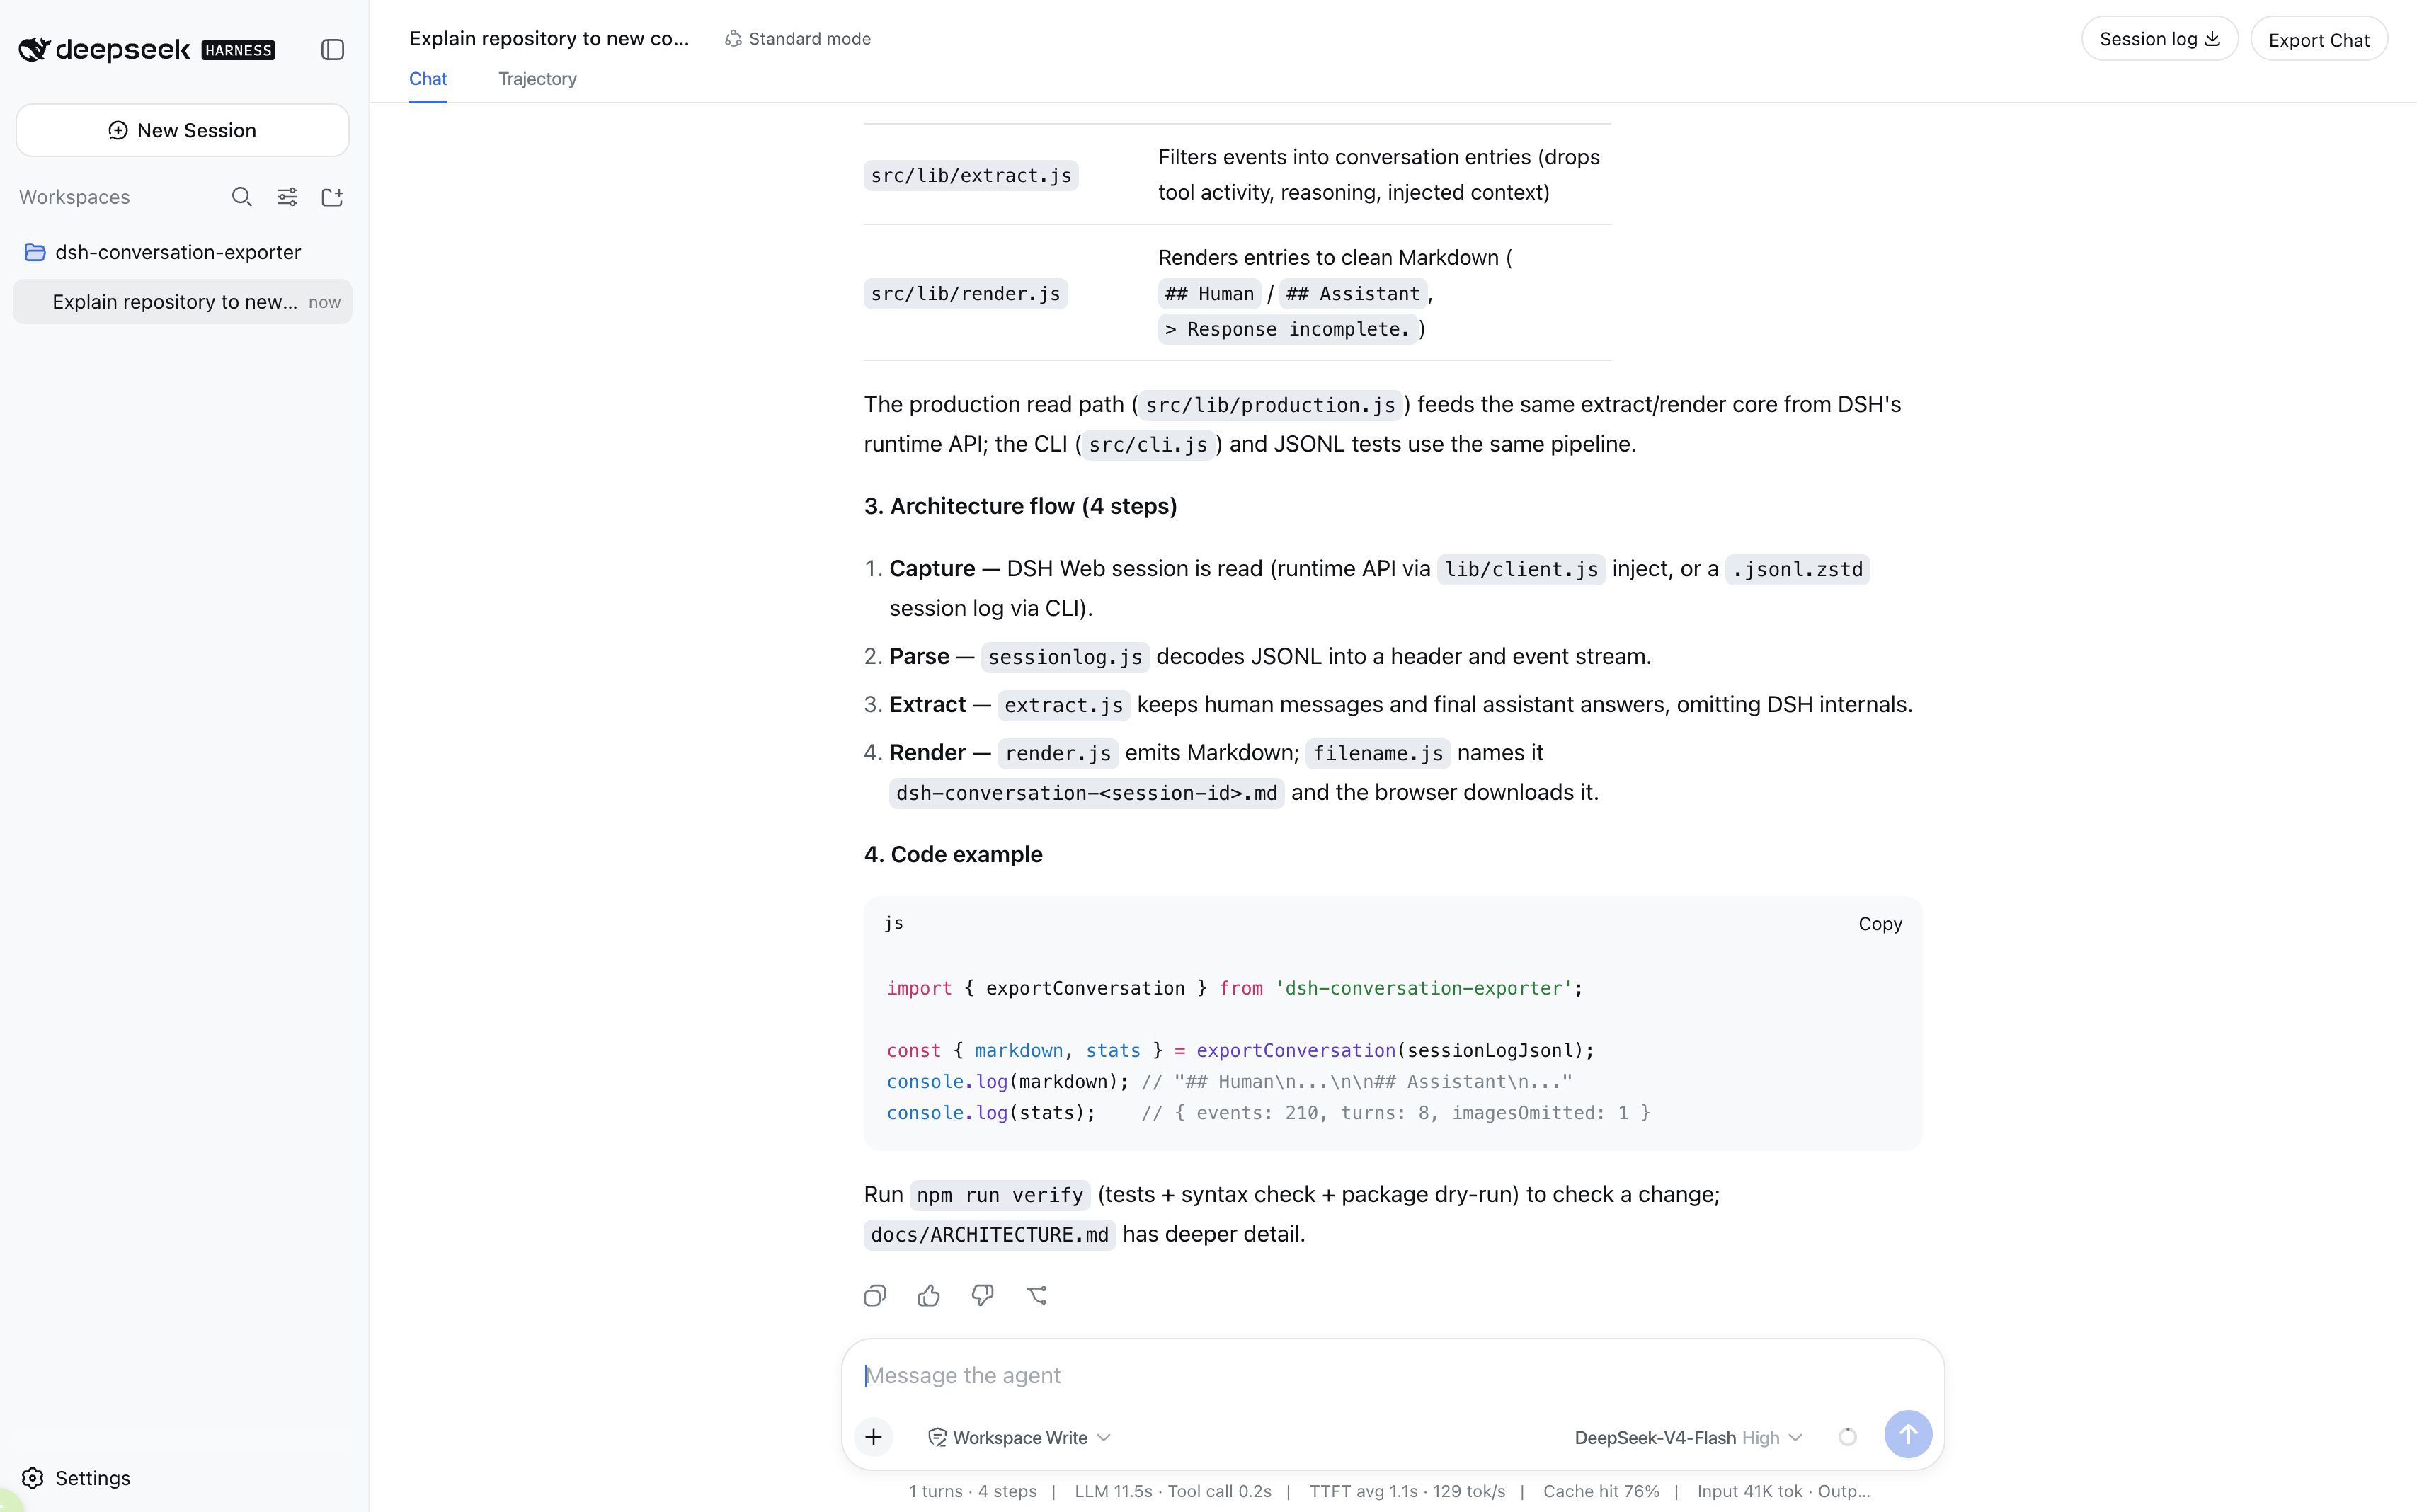This screenshot has width=2417, height=1512.
Task: Click 'filename.js' inline code
Action: (x=1377, y=753)
